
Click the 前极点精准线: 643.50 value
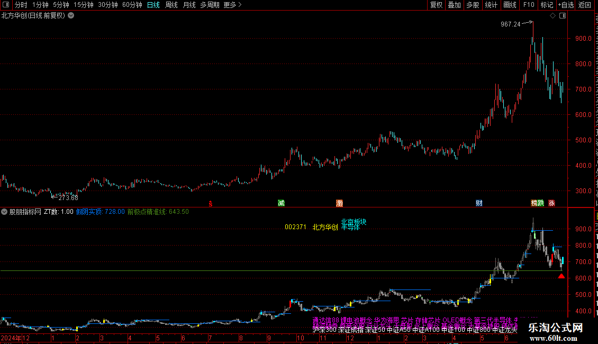(x=158, y=212)
